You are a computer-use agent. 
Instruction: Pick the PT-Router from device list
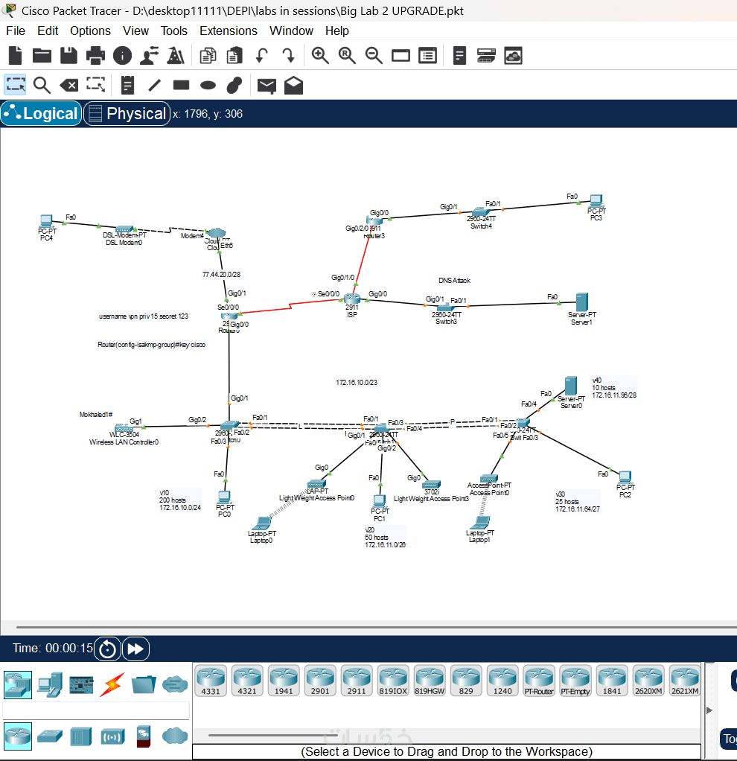click(x=539, y=681)
